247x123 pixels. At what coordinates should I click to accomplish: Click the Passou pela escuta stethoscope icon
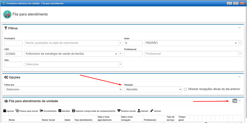pyautogui.click(x=17, y=111)
